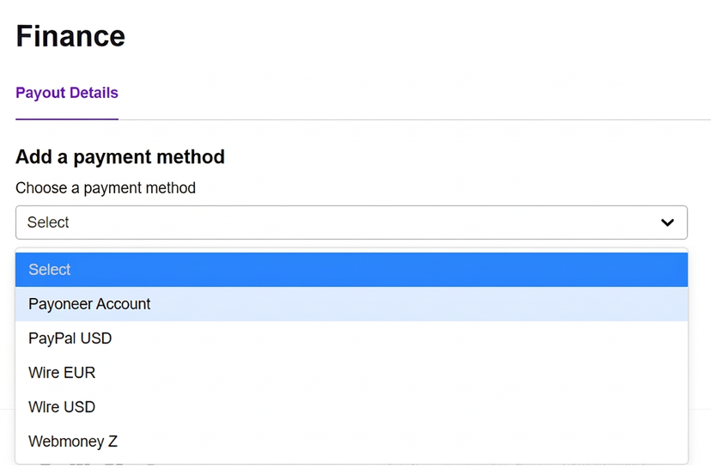Viewport: 711px width, 469px height.
Task: Collapse the list using the down chevron
Action: point(667,222)
